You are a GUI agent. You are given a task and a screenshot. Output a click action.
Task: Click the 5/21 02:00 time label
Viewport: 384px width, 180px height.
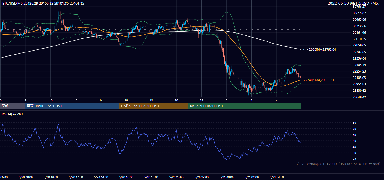click(x=251, y=177)
